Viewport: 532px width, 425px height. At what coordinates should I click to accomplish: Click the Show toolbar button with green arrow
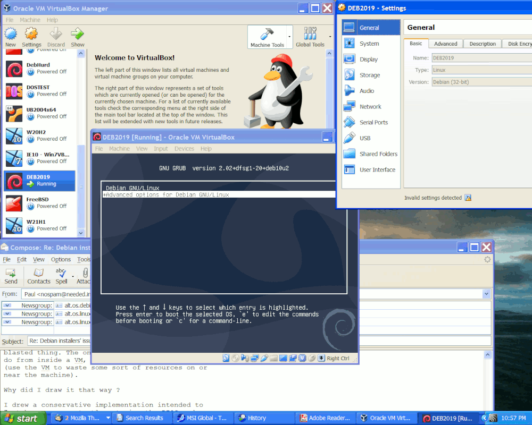pos(77,38)
